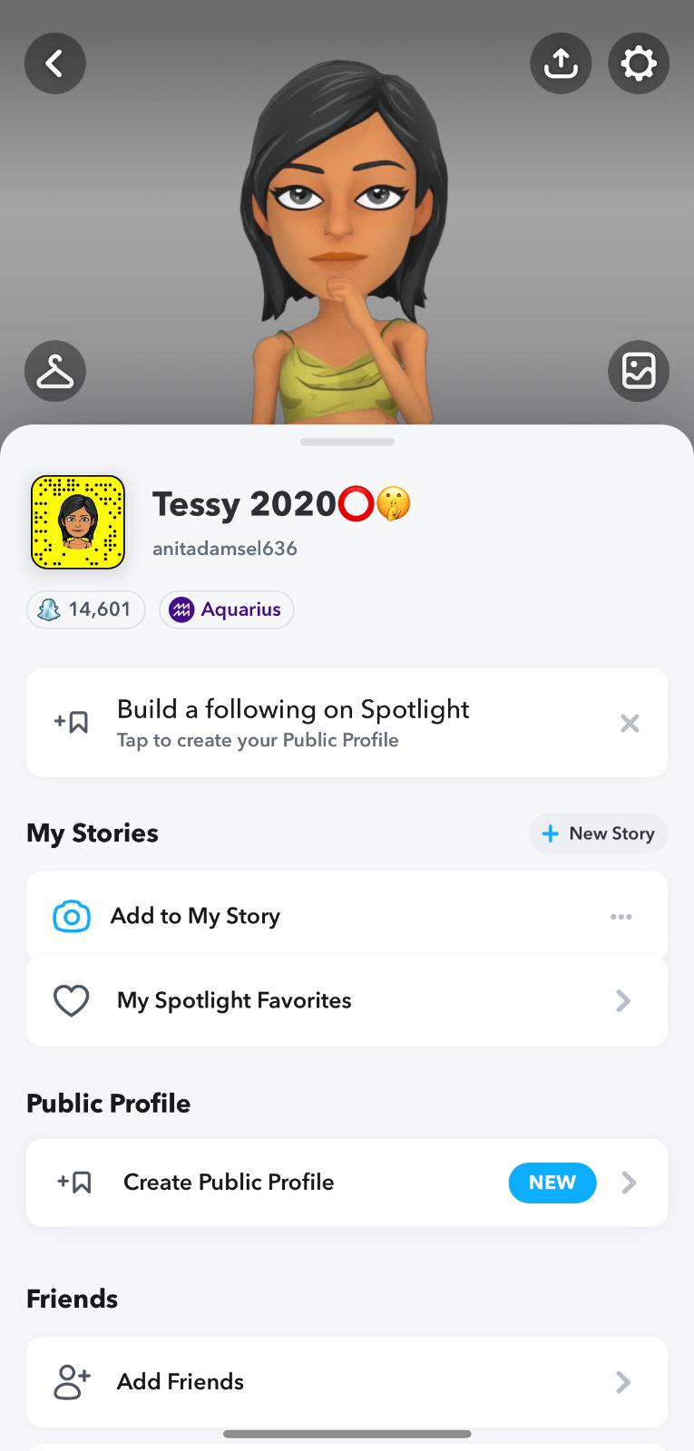Tap the Aquarius zodiac badge
694x1451 pixels.
(x=227, y=609)
